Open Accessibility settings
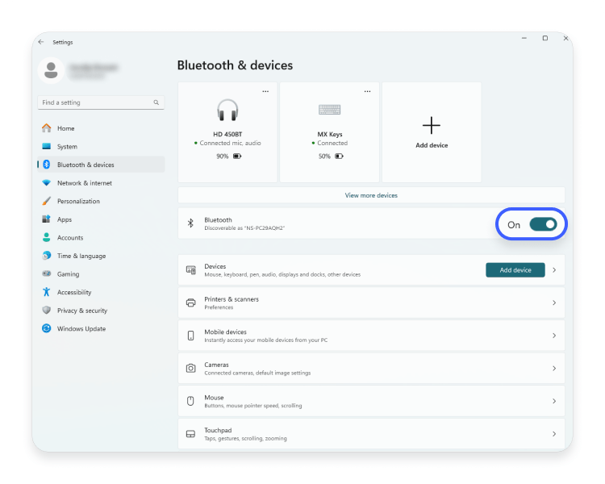Image resolution: width=605 pixels, height=484 pixels. tap(101, 292)
